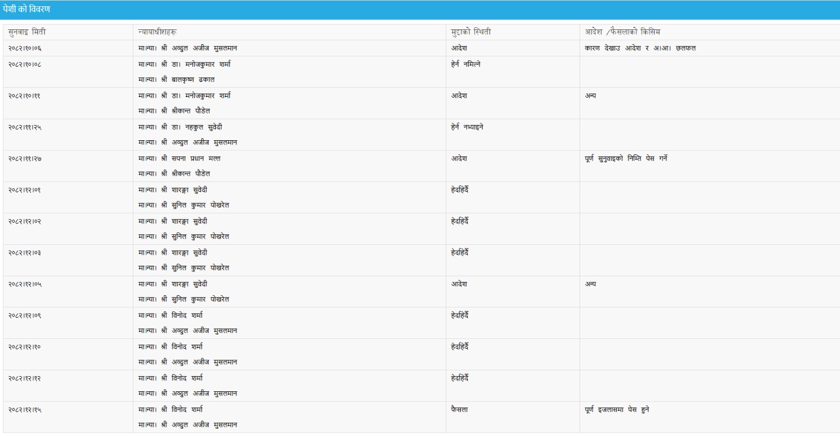The image size is (840, 436).
Task: Click the आदेश /फैसलाको किसिम column header
Action: click(623, 32)
